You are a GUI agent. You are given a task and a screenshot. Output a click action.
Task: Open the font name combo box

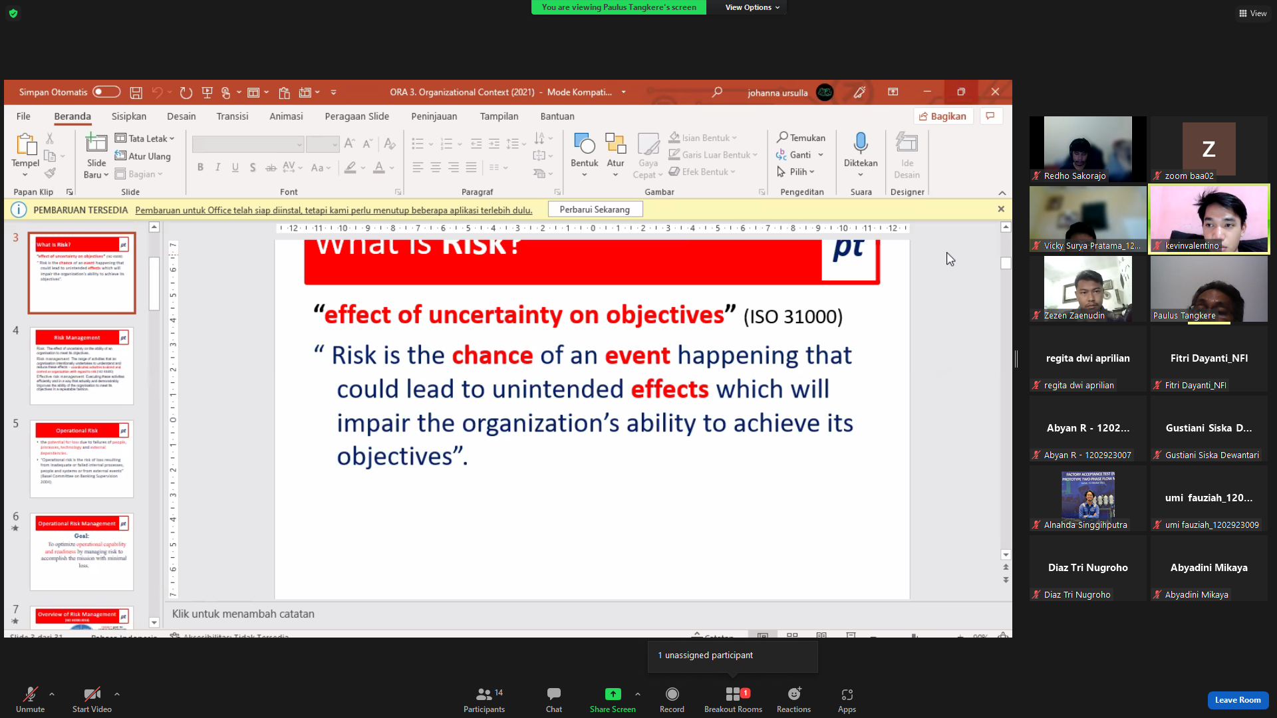[x=248, y=144]
